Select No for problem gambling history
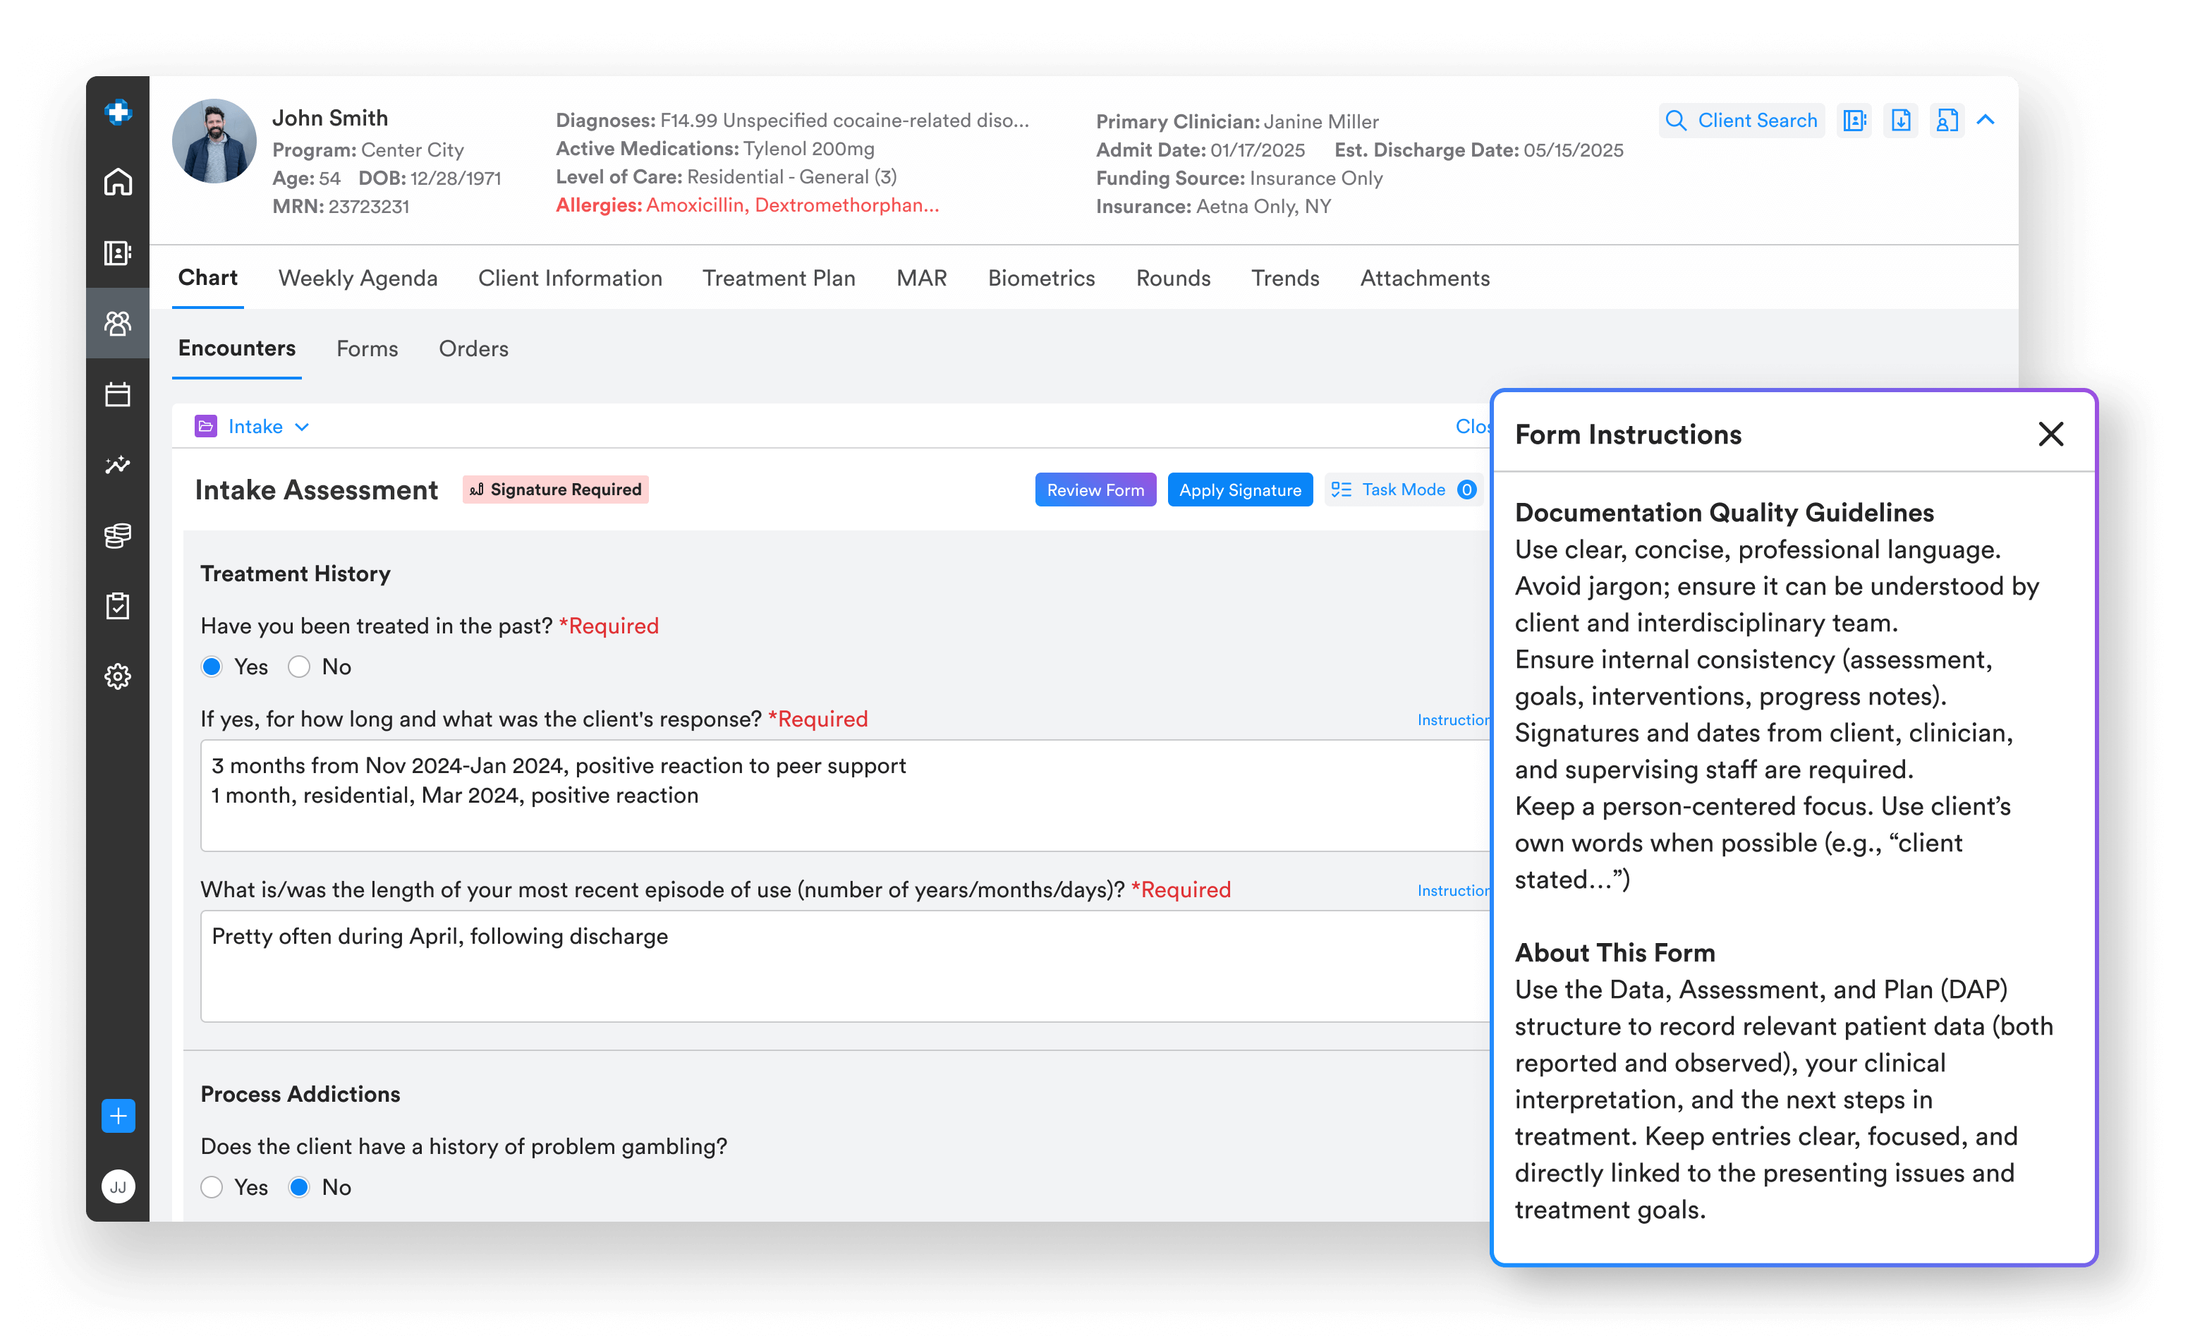Image resolution: width=2195 pixels, height=1343 pixels. pyautogui.click(x=299, y=1186)
